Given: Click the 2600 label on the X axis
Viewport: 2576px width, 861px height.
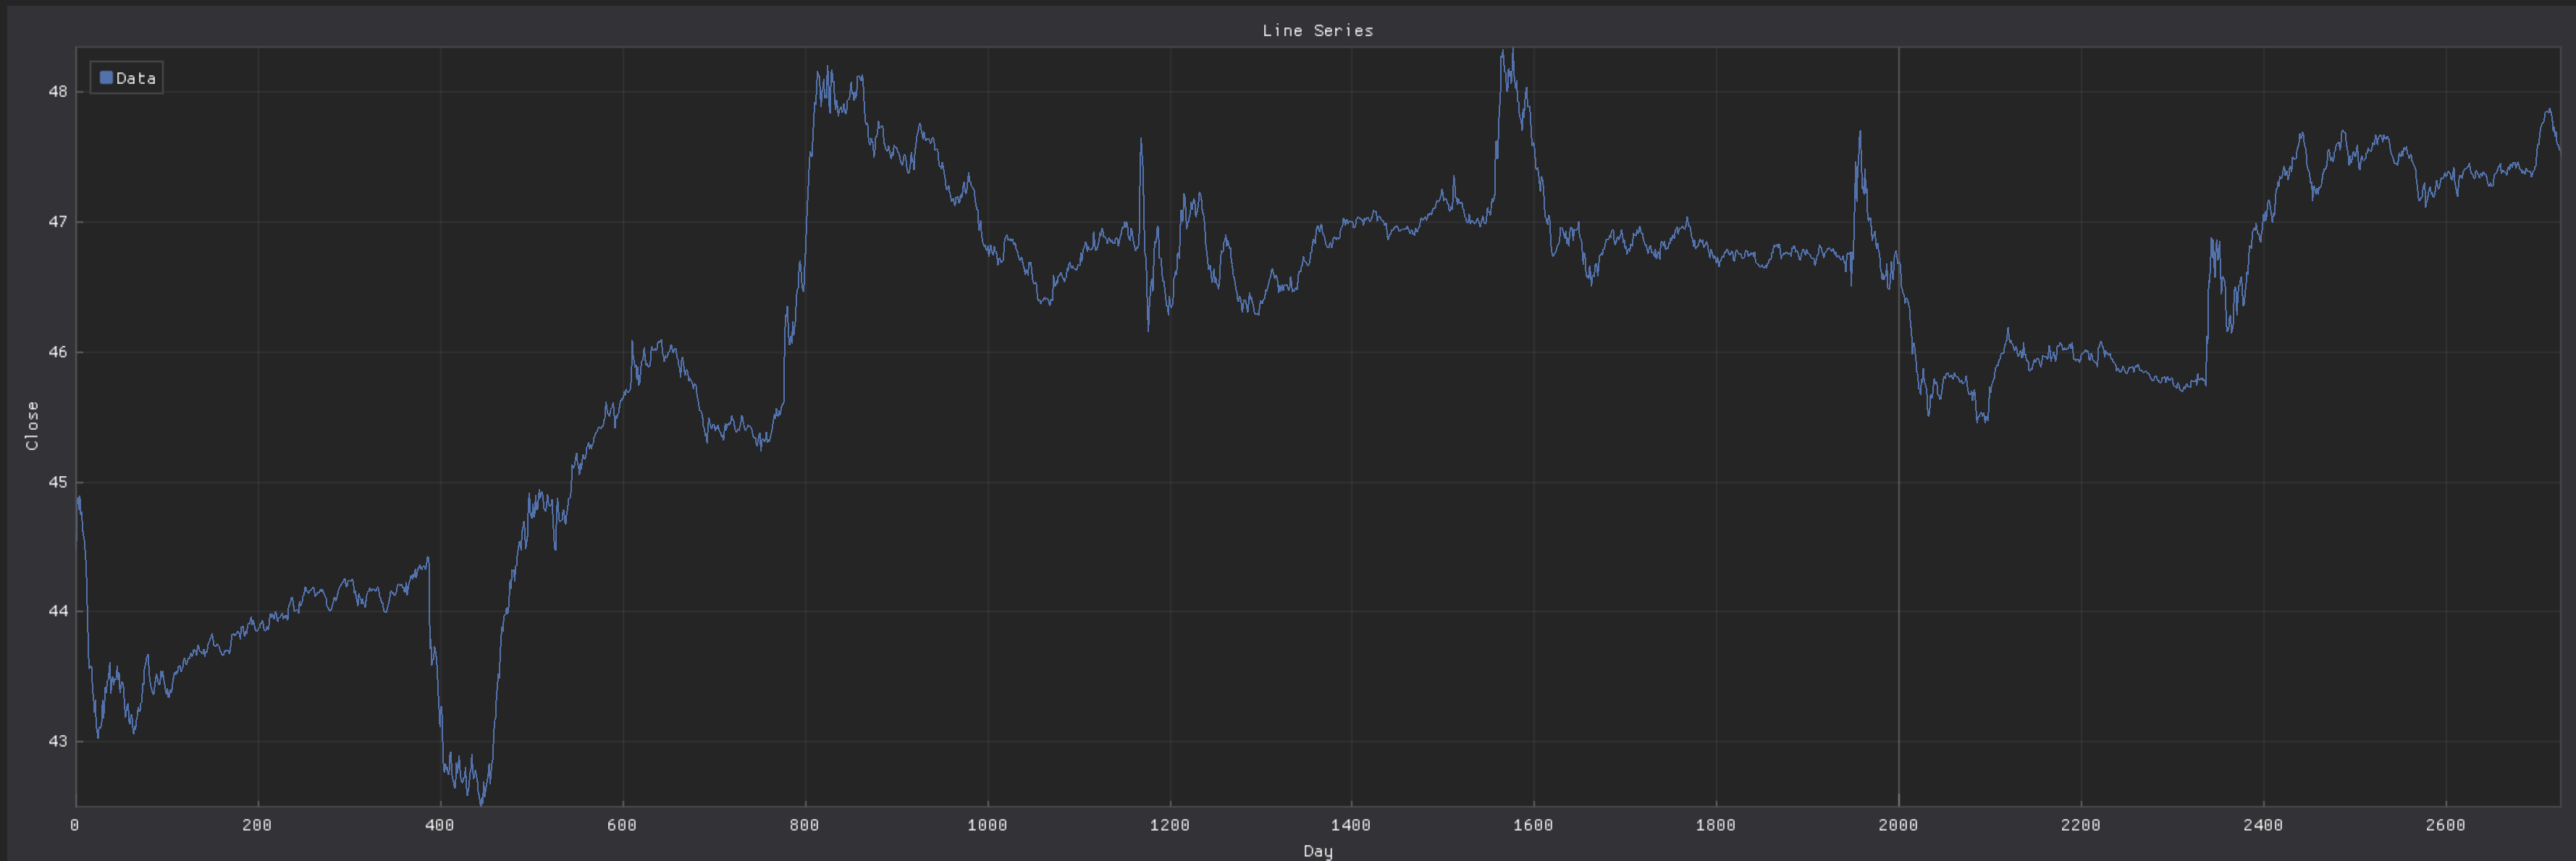Looking at the screenshot, I should [x=2444, y=825].
